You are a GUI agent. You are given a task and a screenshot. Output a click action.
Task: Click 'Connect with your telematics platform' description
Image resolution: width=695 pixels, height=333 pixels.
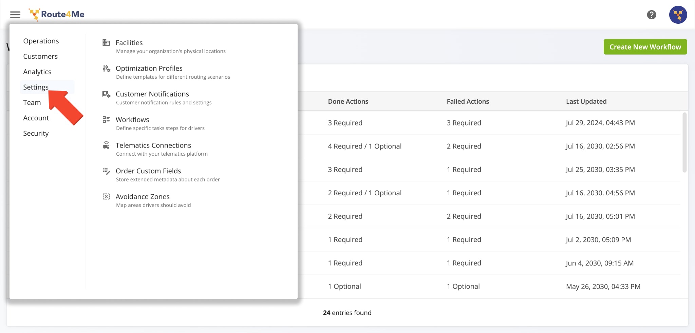(x=162, y=154)
